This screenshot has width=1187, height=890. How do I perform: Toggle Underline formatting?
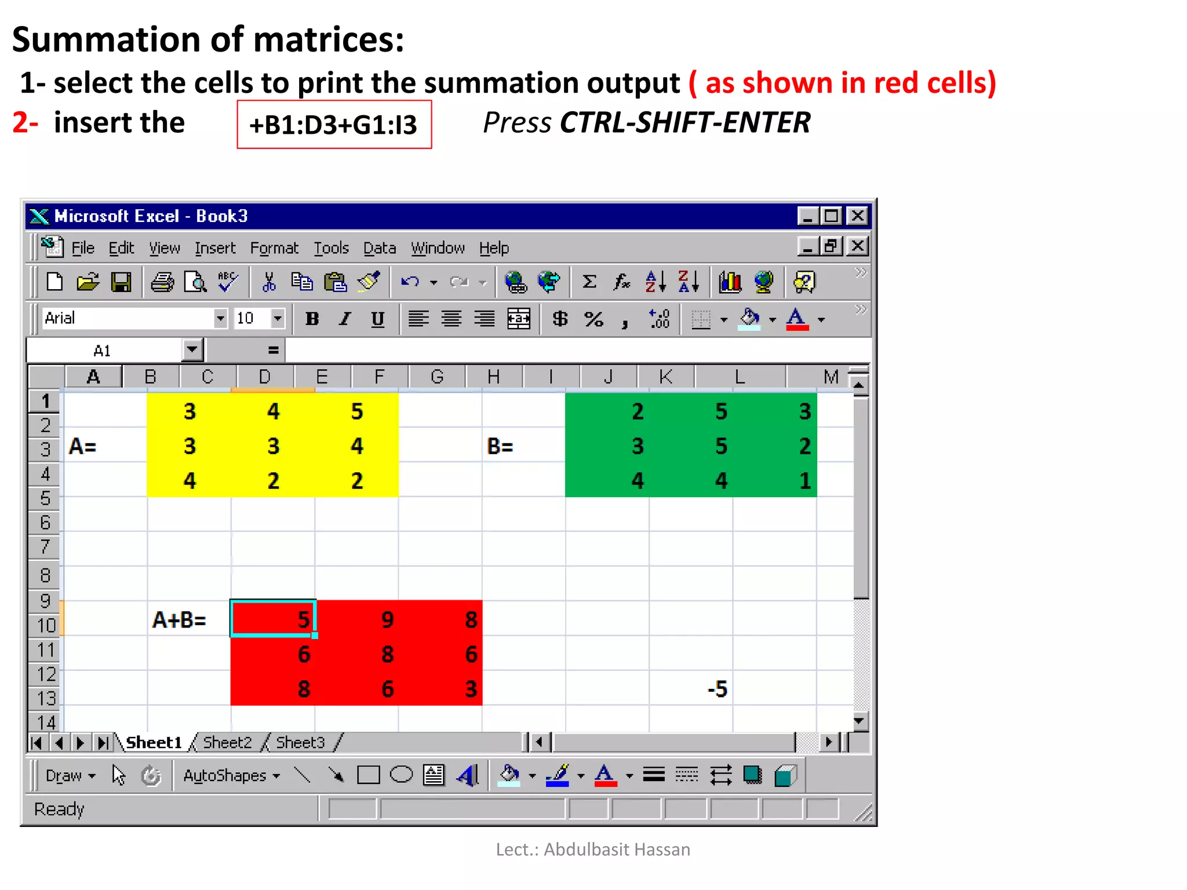[378, 319]
